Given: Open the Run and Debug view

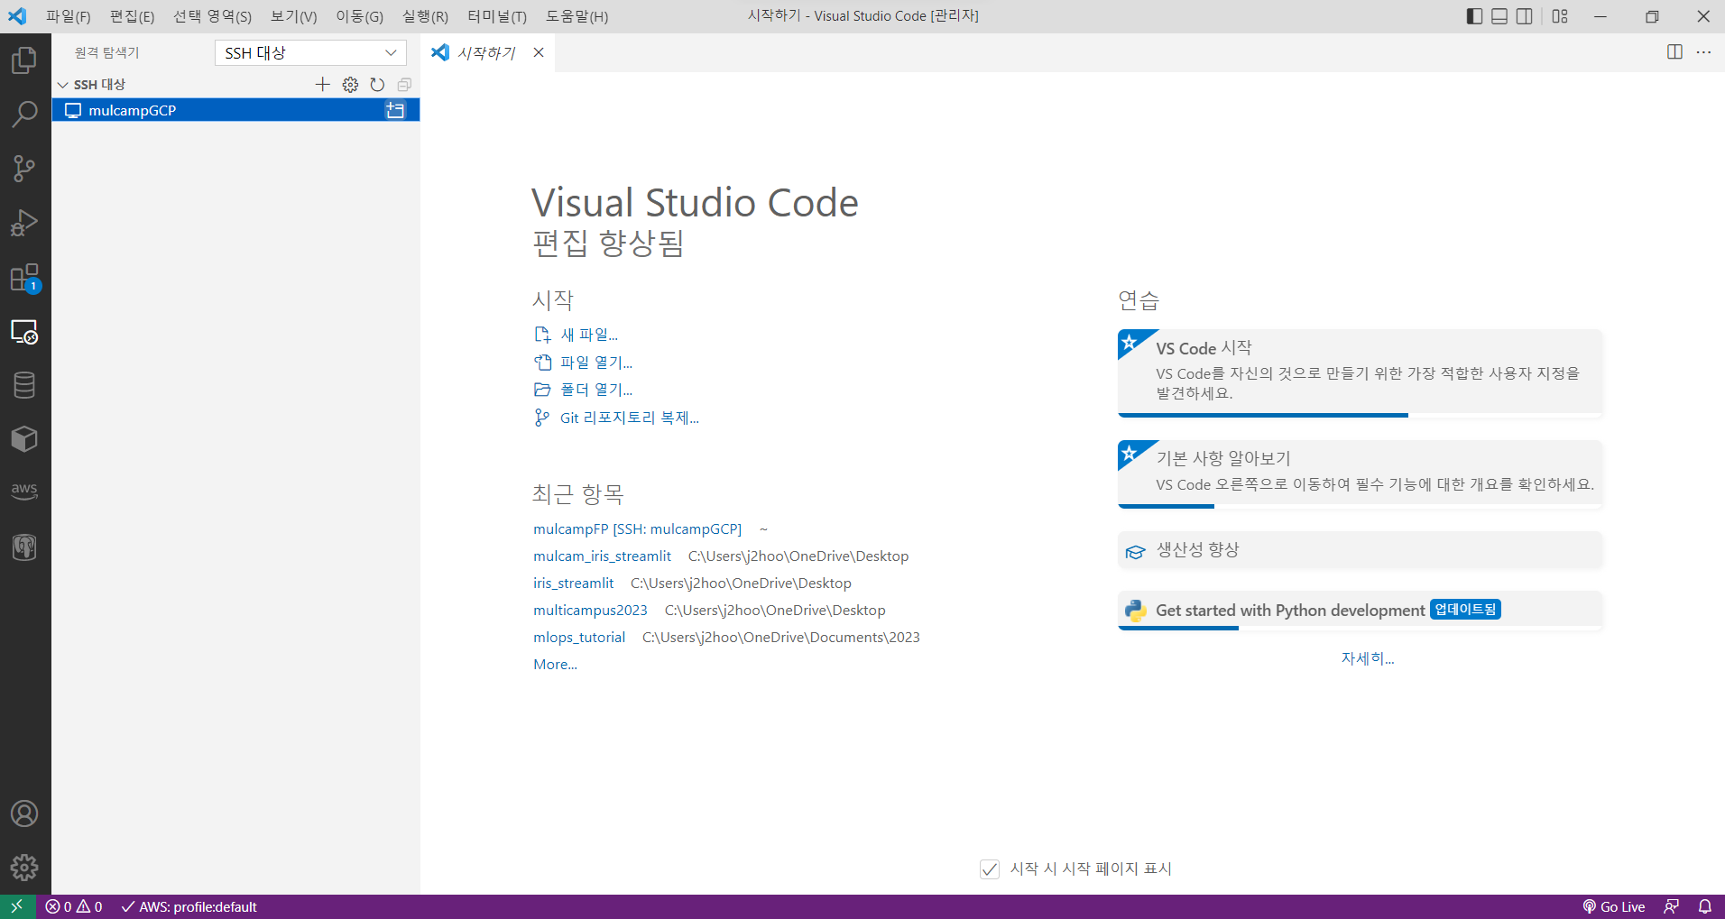Looking at the screenshot, I should [x=24, y=223].
